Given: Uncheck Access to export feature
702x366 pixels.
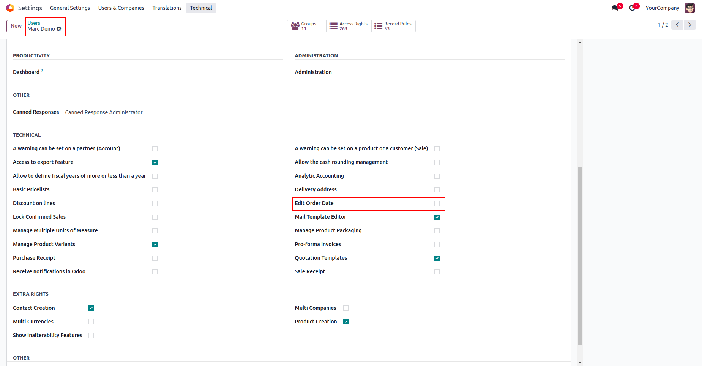Looking at the screenshot, I should pyautogui.click(x=155, y=162).
